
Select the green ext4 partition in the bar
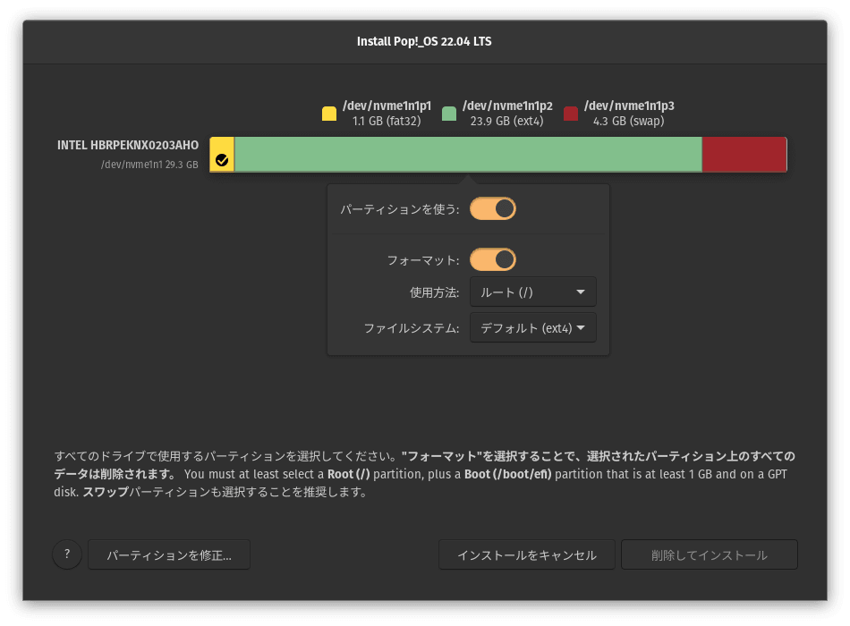point(468,155)
